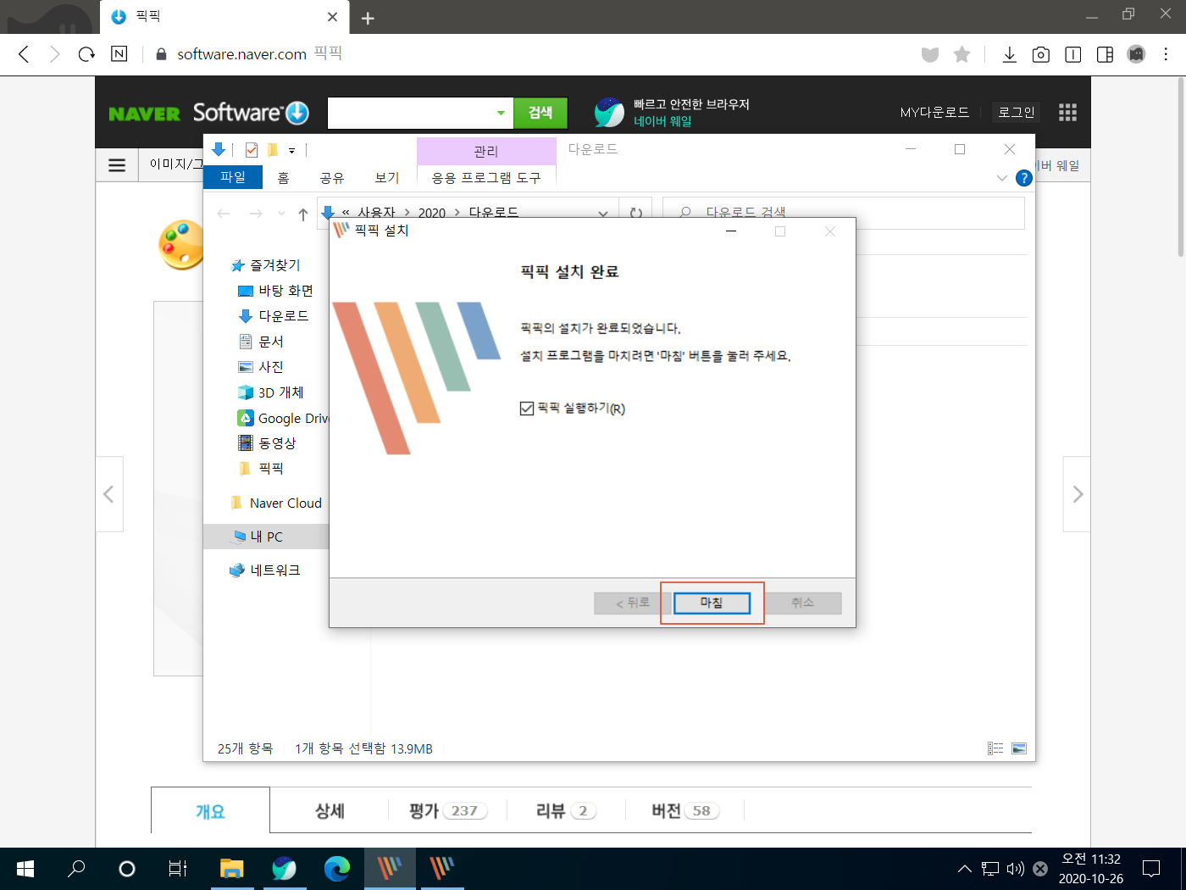The width and height of the screenshot is (1186, 890).
Task: Expand the Explorer address bar dropdown
Action: pyautogui.click(x=603, y=214)
